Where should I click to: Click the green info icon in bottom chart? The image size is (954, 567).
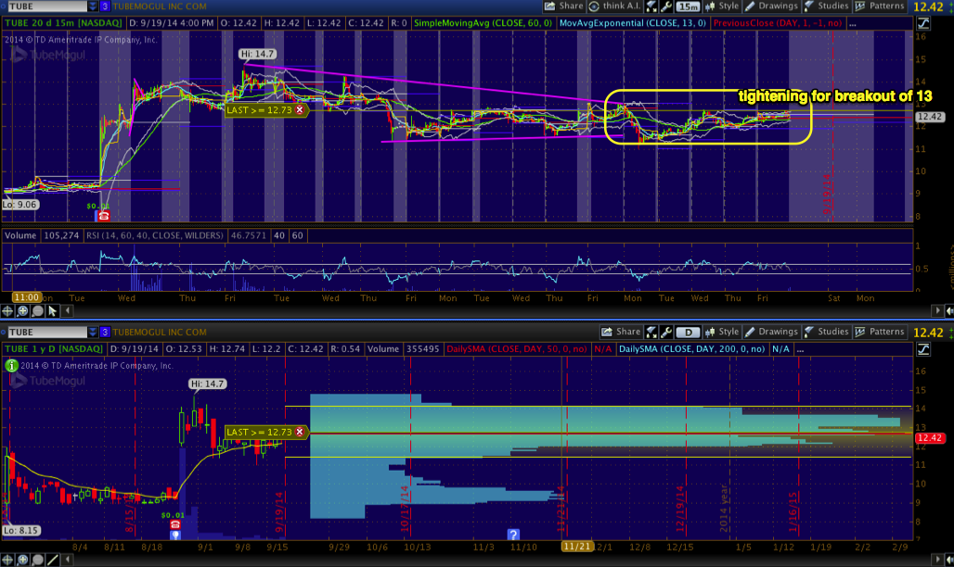[x=12, y=366]
